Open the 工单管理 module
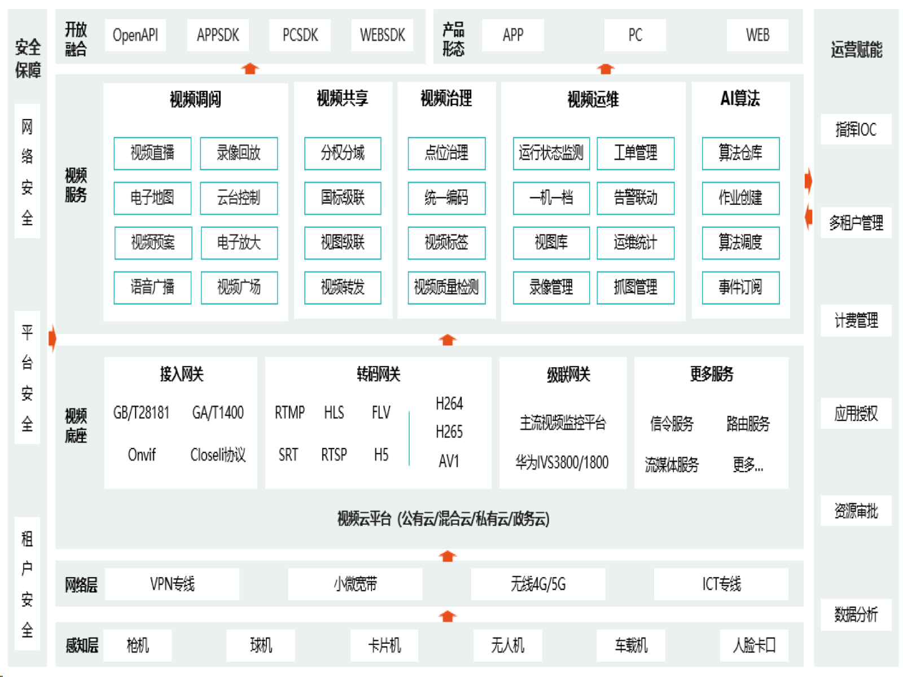This screenshot has width=903, height=677. [x=635, y=153]
